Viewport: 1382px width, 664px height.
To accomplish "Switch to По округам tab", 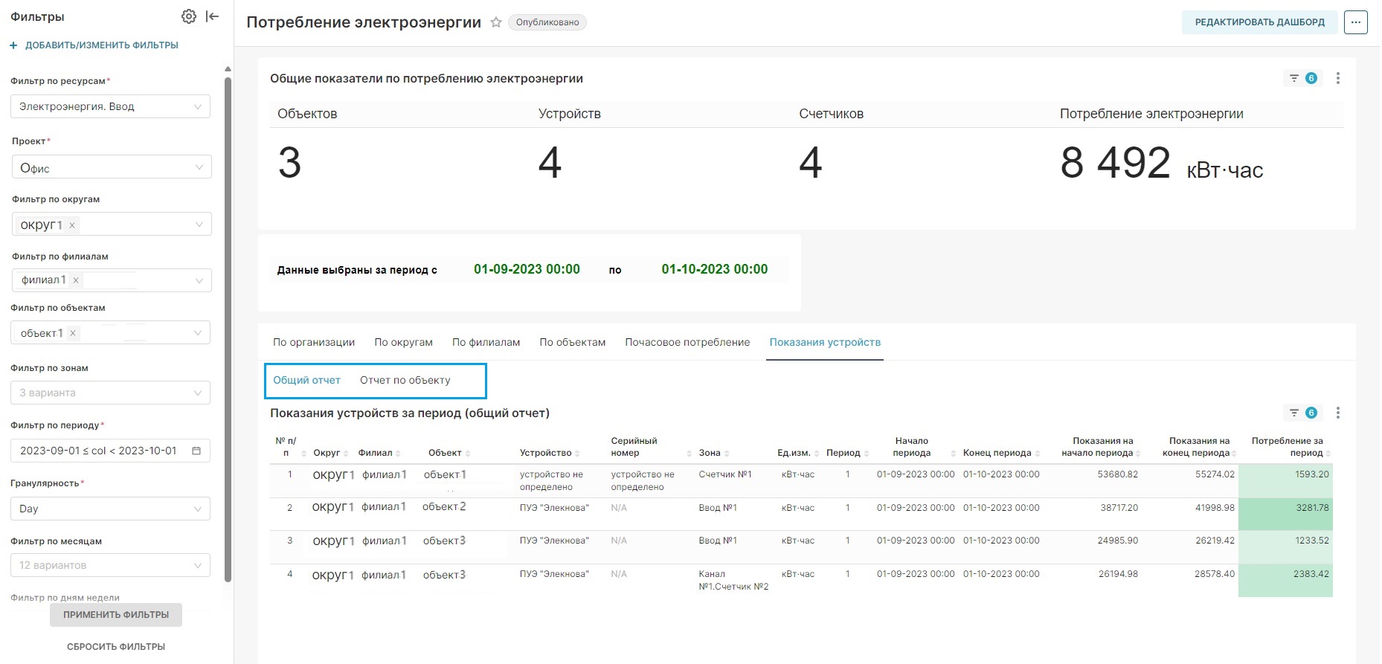I will click(404, 343).
